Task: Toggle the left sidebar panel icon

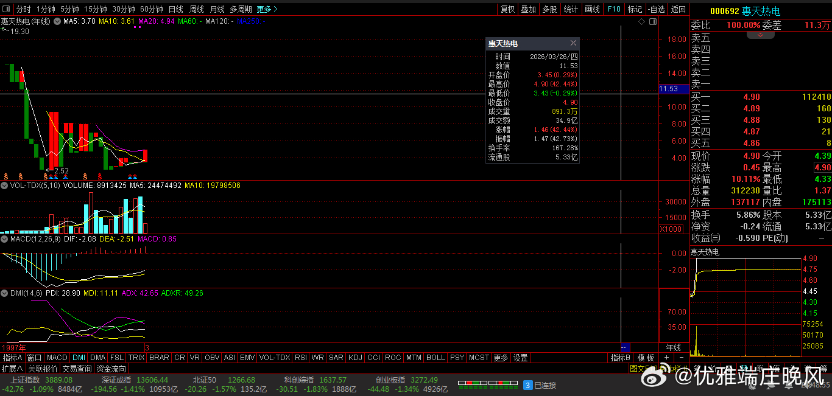Action: (6, 9)
